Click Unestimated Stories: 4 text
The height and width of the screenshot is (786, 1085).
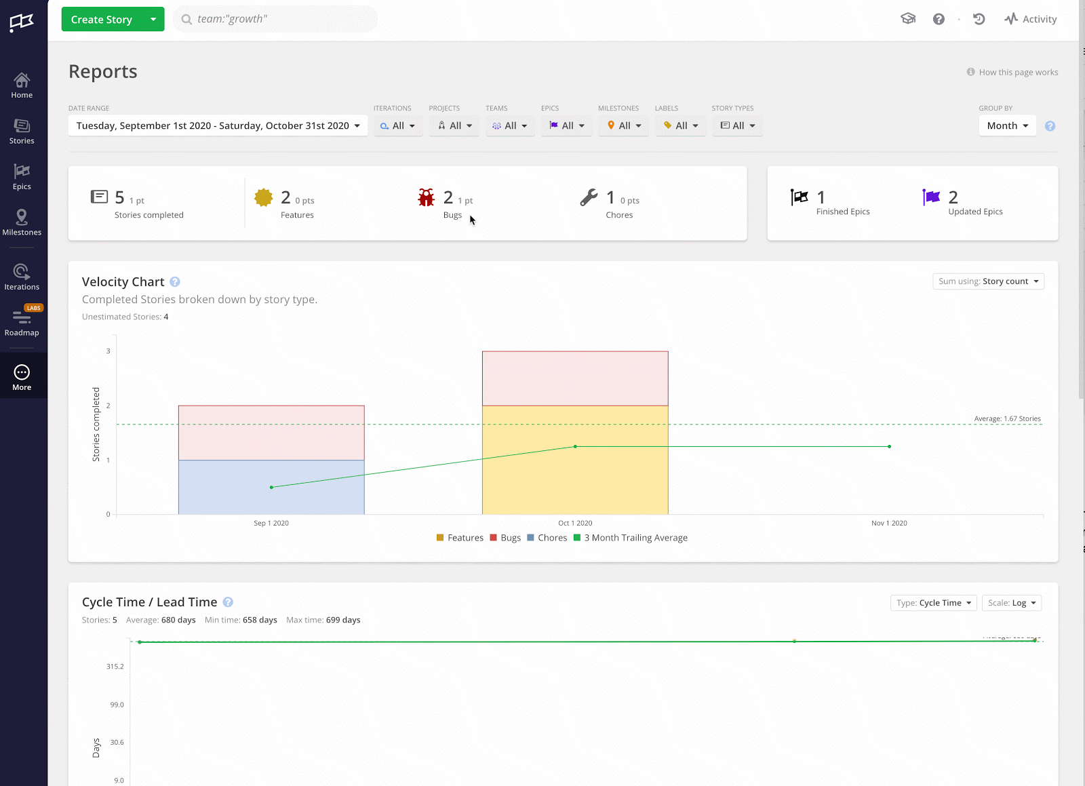click(x=125, y=317)
